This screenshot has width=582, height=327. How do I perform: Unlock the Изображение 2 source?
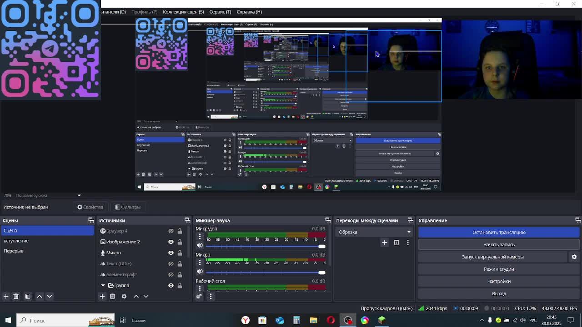(180, 242)
